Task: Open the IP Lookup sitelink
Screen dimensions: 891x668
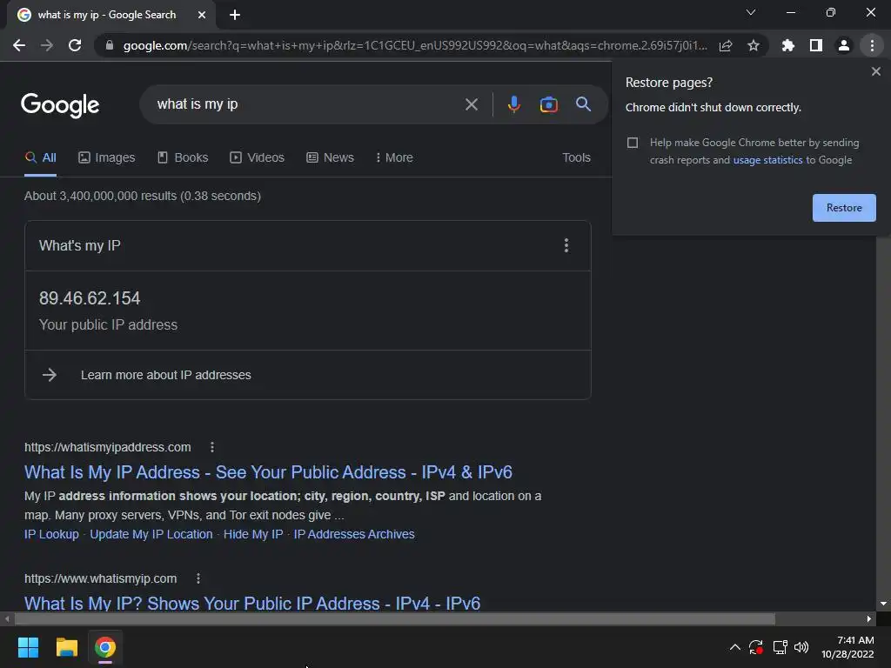Action: click(51, 535)
